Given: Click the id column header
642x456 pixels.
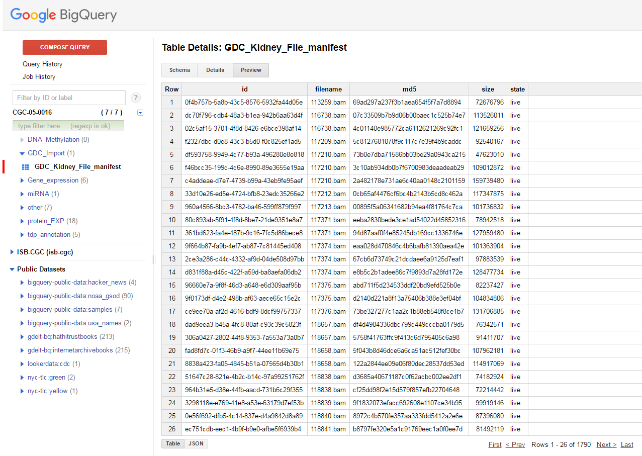Looking at the screenshot, I should coord(245,89).
